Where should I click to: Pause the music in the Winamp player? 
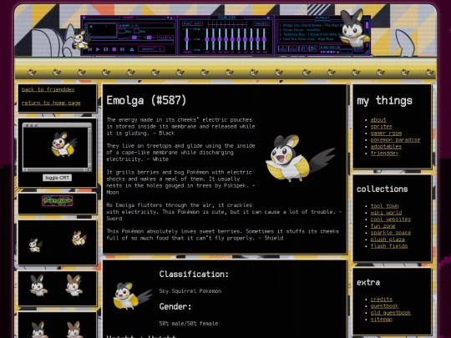click(106, 49)
